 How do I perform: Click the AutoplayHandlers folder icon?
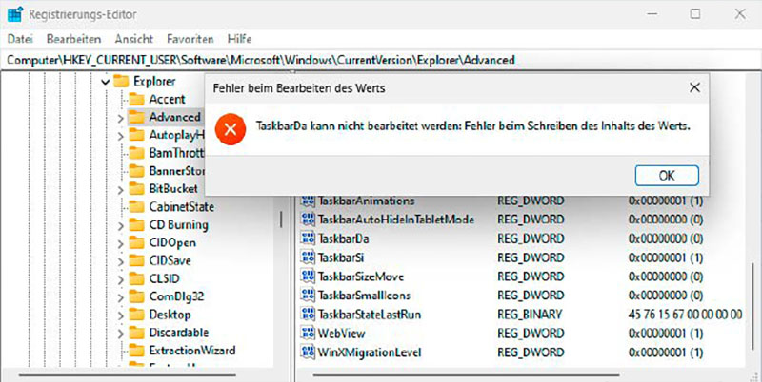pyautogui.click(x=136, y=135)
